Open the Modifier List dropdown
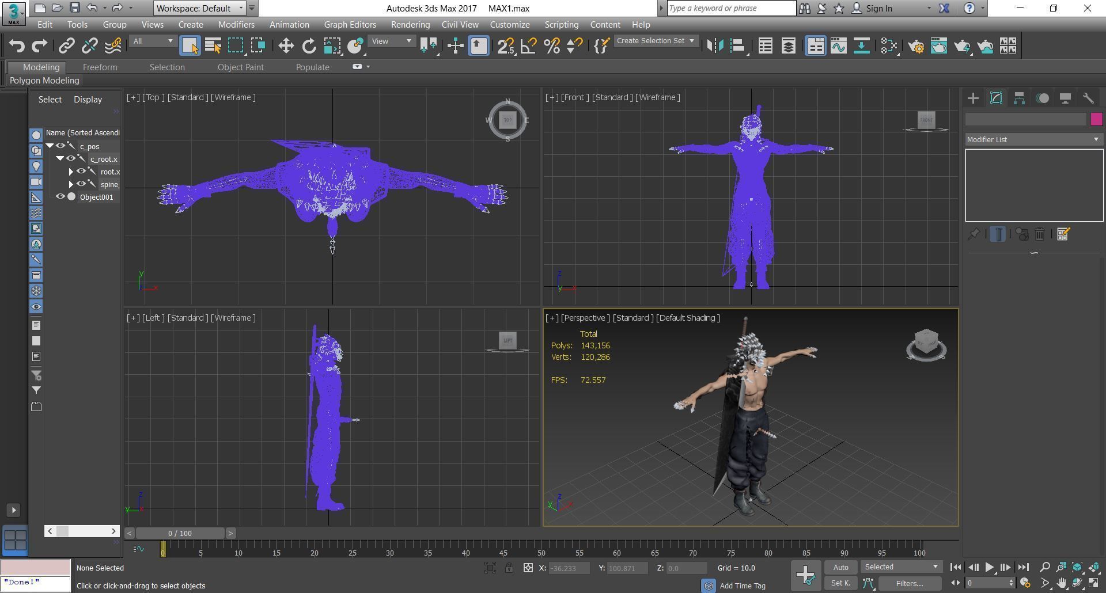This screenshot has width=1106, height=593. coord(1034,139)
